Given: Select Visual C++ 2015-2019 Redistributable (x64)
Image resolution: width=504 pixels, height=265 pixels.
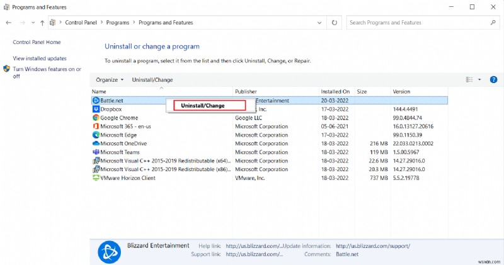Looking at the screenshot, I should tap(166, 161).
